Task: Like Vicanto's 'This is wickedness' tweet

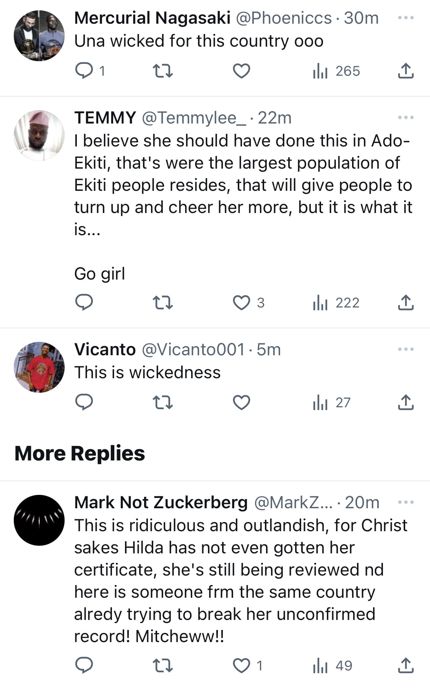Action: pyautogui.click(x=242, y=403)
